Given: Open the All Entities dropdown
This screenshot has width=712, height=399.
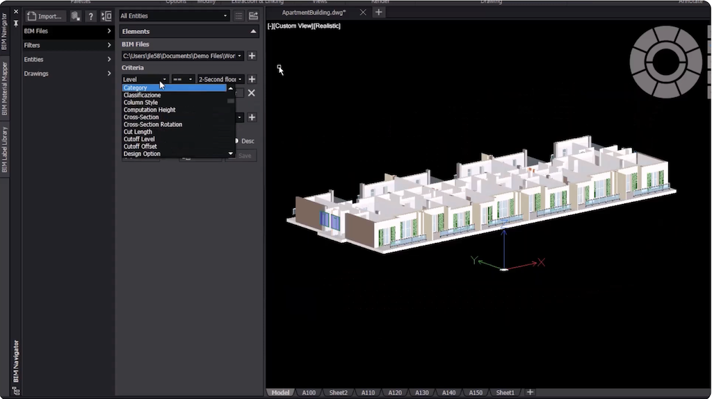Looking at the screenshot, I should click(x=174, y=16).
